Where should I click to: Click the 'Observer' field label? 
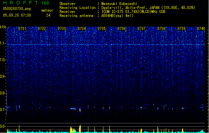click(67, 4)
